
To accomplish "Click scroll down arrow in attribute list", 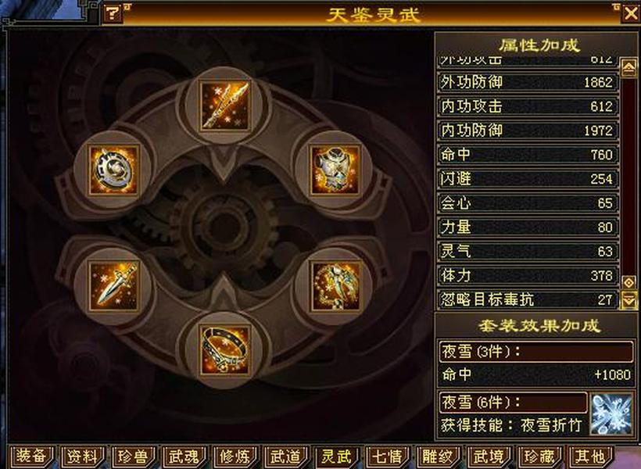I will coord(628,300).
